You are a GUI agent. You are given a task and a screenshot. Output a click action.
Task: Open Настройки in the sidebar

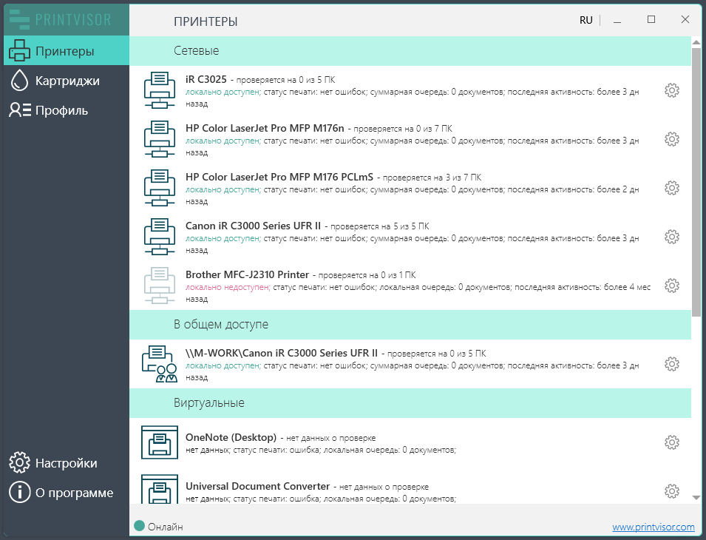pos(67,463)
